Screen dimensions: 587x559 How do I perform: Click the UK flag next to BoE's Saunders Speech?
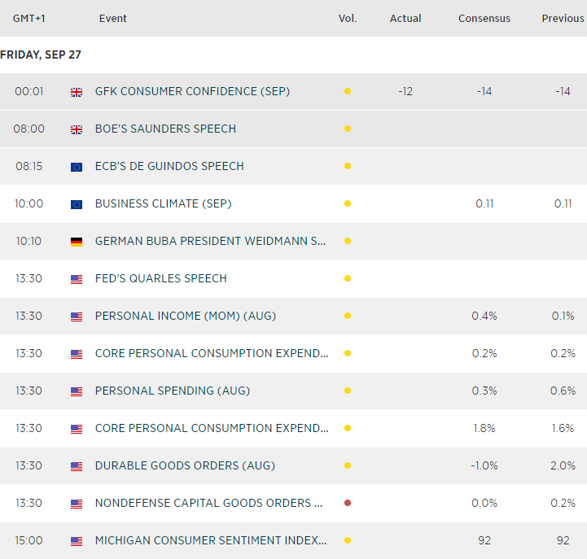click(x=77, y=129)
